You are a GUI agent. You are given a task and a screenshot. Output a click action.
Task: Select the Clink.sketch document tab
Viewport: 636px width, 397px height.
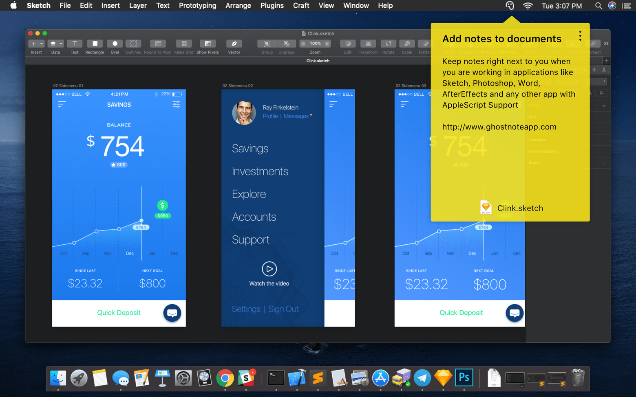[x=318, y=61]
